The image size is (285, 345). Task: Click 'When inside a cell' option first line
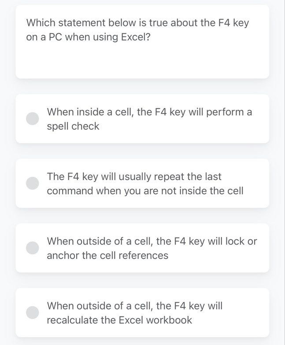(149, 112)
